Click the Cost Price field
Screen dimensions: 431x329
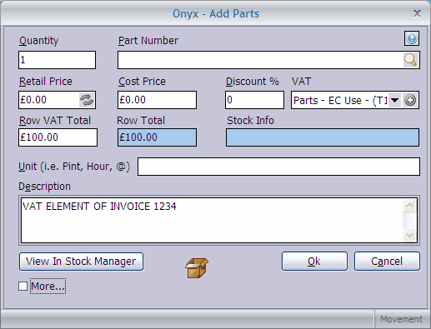coord(157,100)
